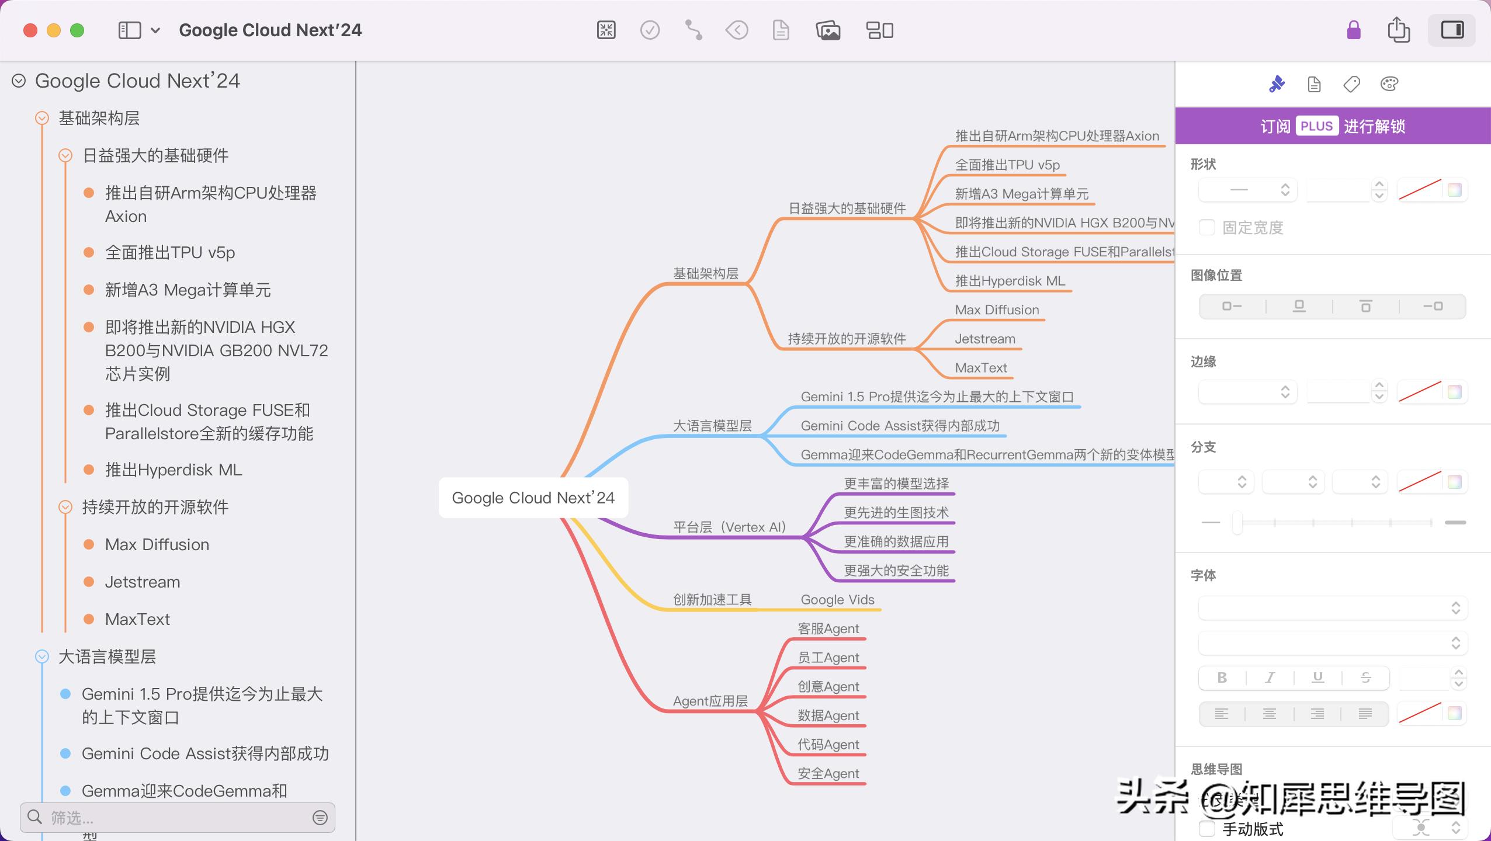Check the 手动版式 checkbox
This screenshot has width=1491, height=841.
pyautogui.click(x=1207, y=829)
